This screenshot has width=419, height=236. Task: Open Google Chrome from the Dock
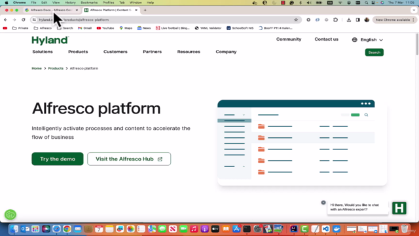pyautogui.click(x=67, y=229)
